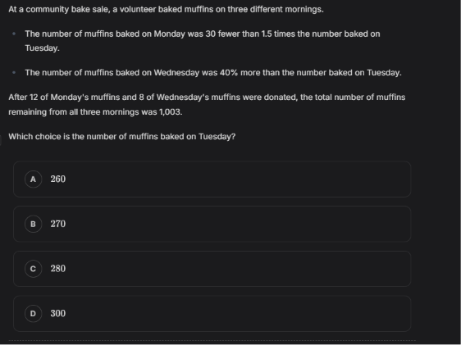Viewport: 461px width, 345px height.
Task: Click the intro sentence about community bake sale
Action: [x=166, y=9]
